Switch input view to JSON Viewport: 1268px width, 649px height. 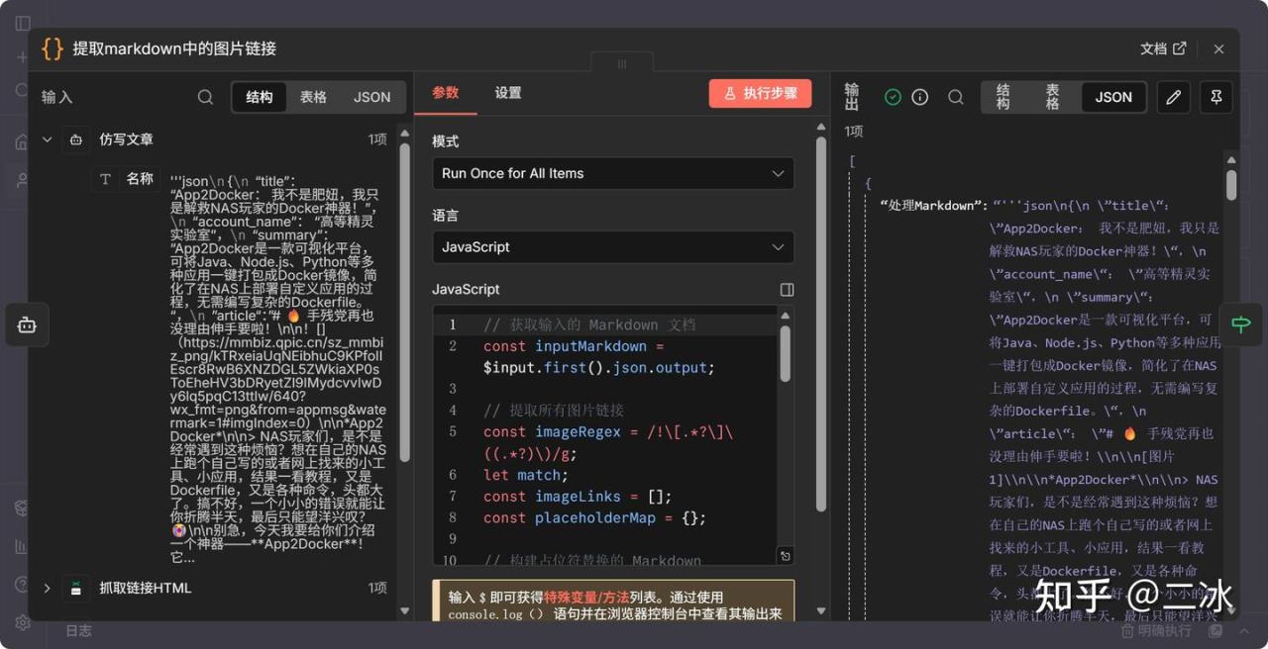(371, 97)
